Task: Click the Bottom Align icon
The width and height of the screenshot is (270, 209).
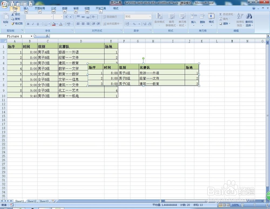Action: point(88,17)
